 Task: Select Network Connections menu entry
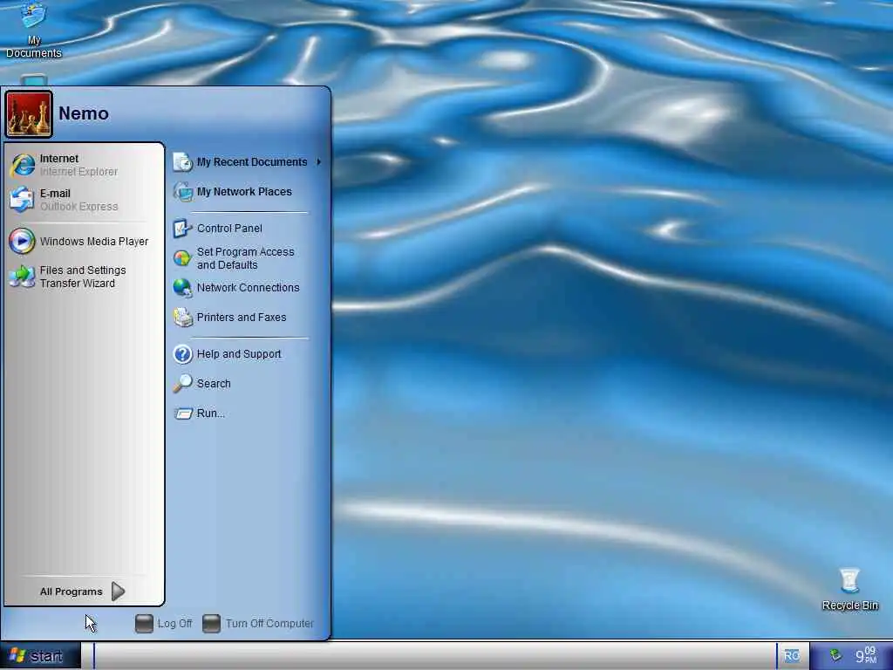pyautogui.click(x=248, y=288)
